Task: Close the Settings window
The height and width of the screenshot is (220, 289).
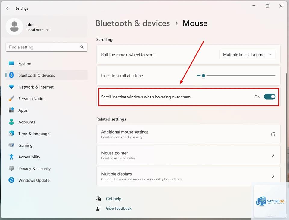Action: 281,6
